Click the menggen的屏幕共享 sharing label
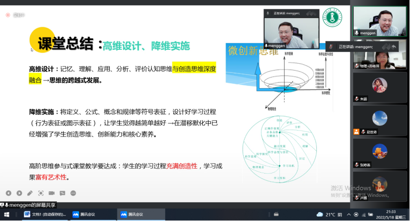This screenshot has width=411, height=221. (30, 205)
